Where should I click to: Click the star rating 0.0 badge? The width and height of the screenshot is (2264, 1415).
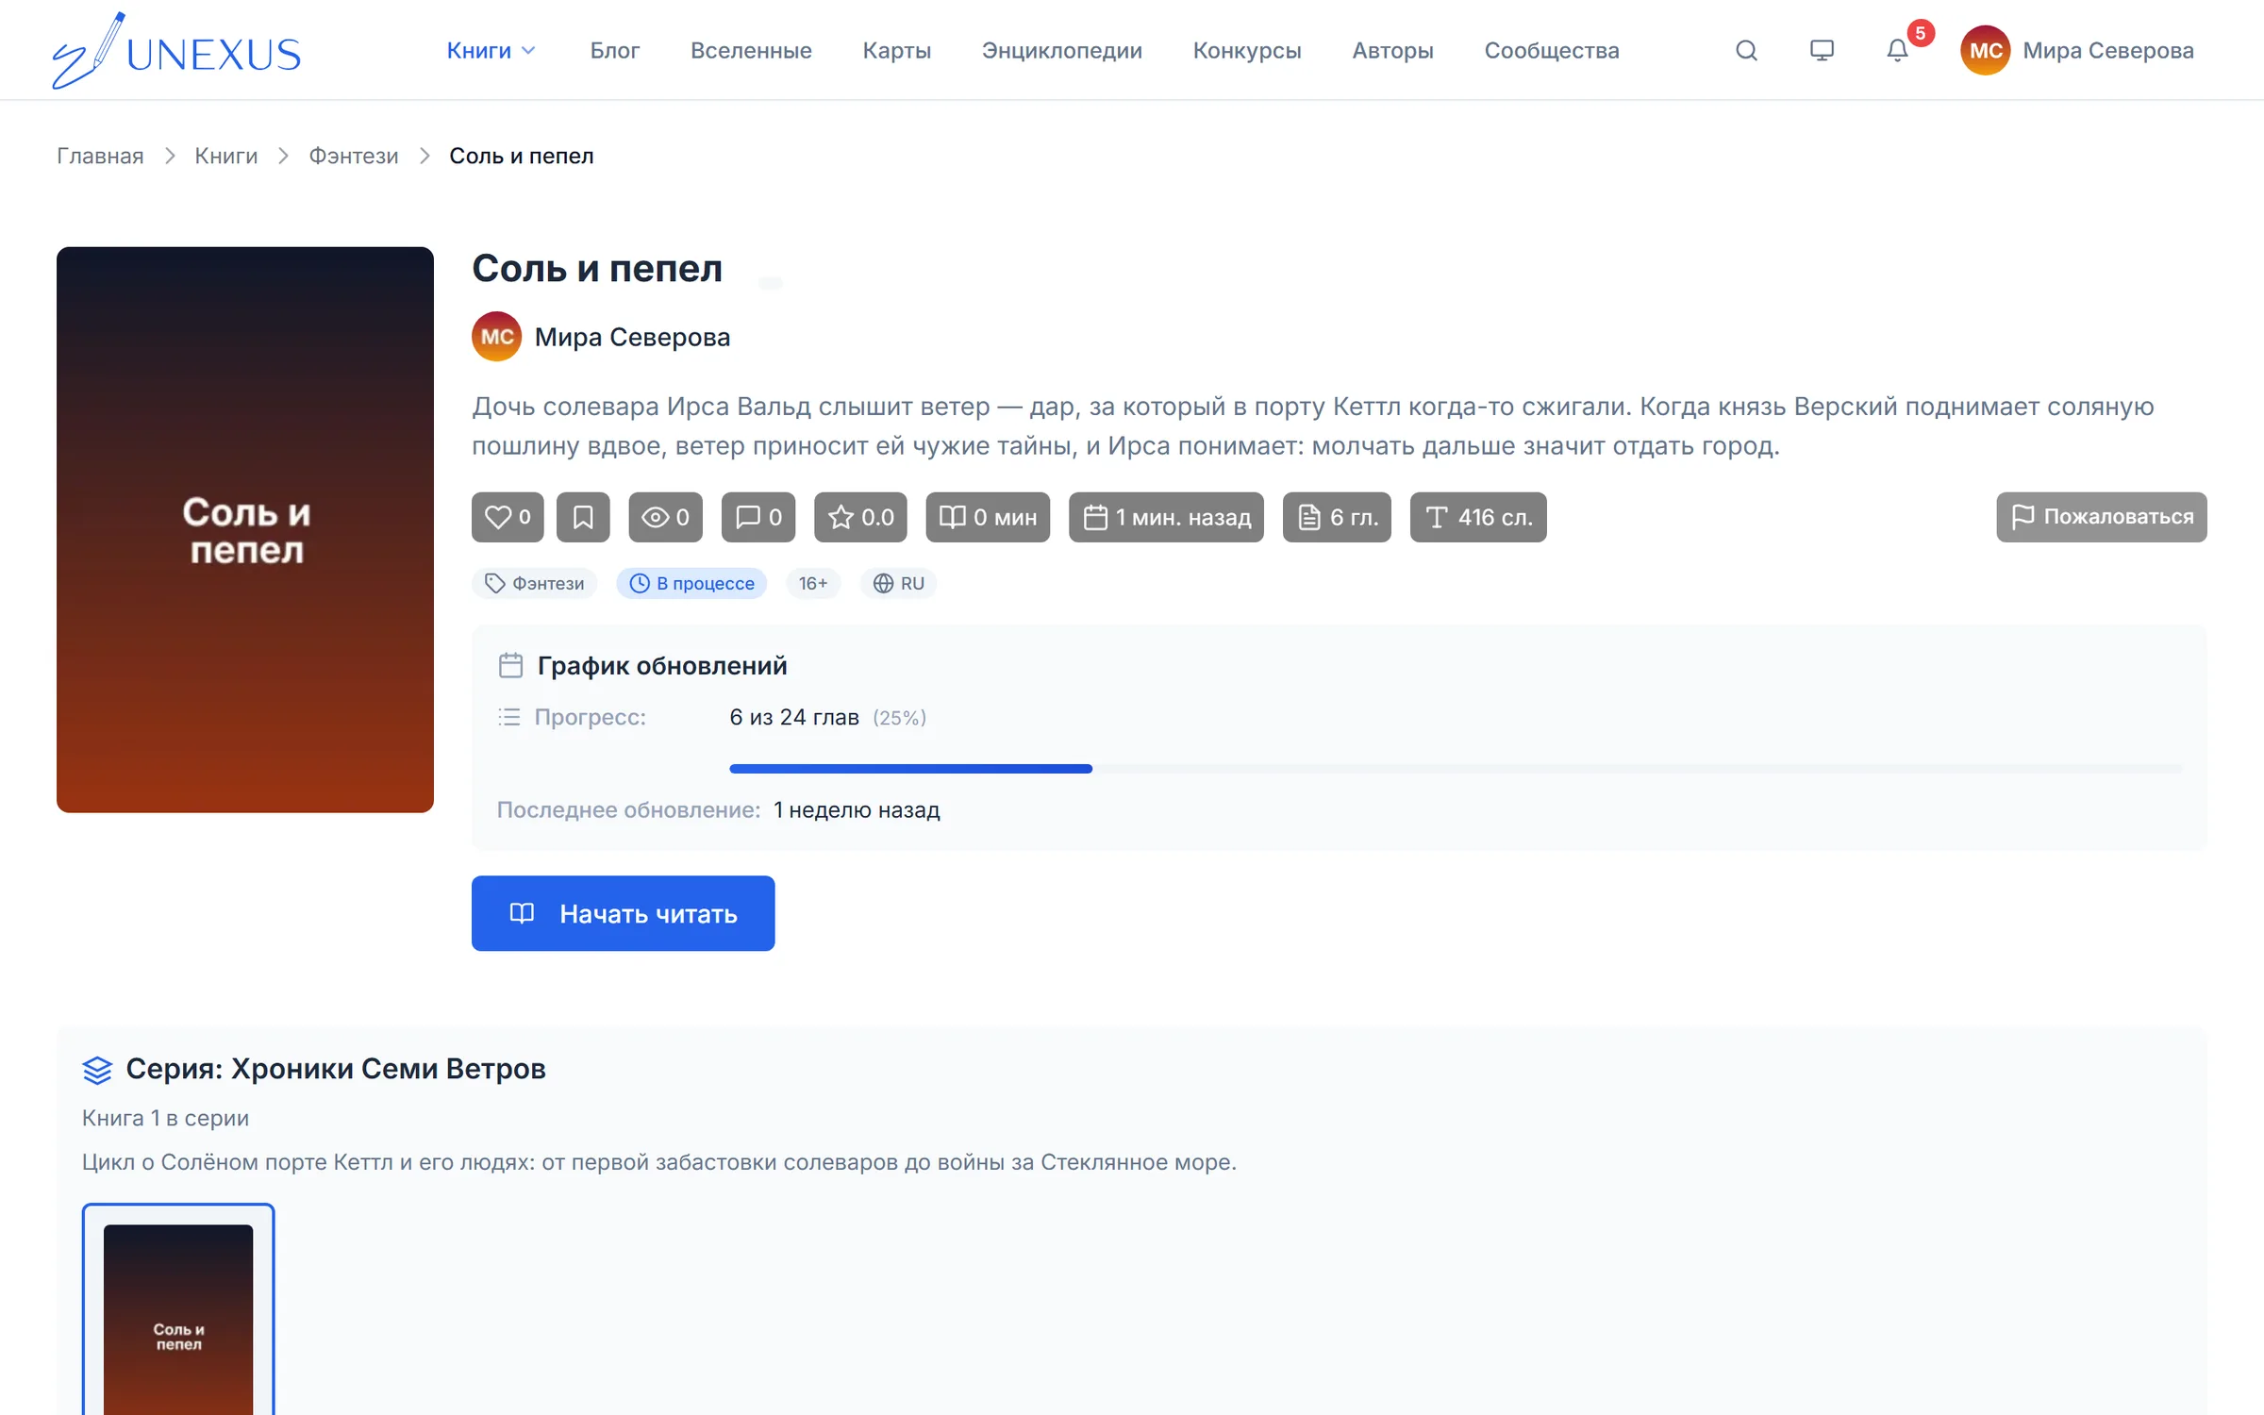860,517
